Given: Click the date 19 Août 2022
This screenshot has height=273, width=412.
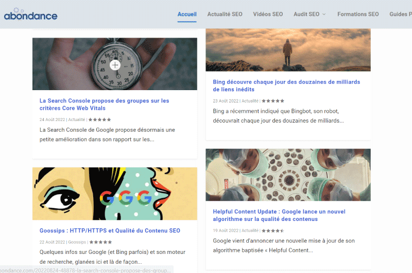Looking at the screenshot, I should coord(226,230).
